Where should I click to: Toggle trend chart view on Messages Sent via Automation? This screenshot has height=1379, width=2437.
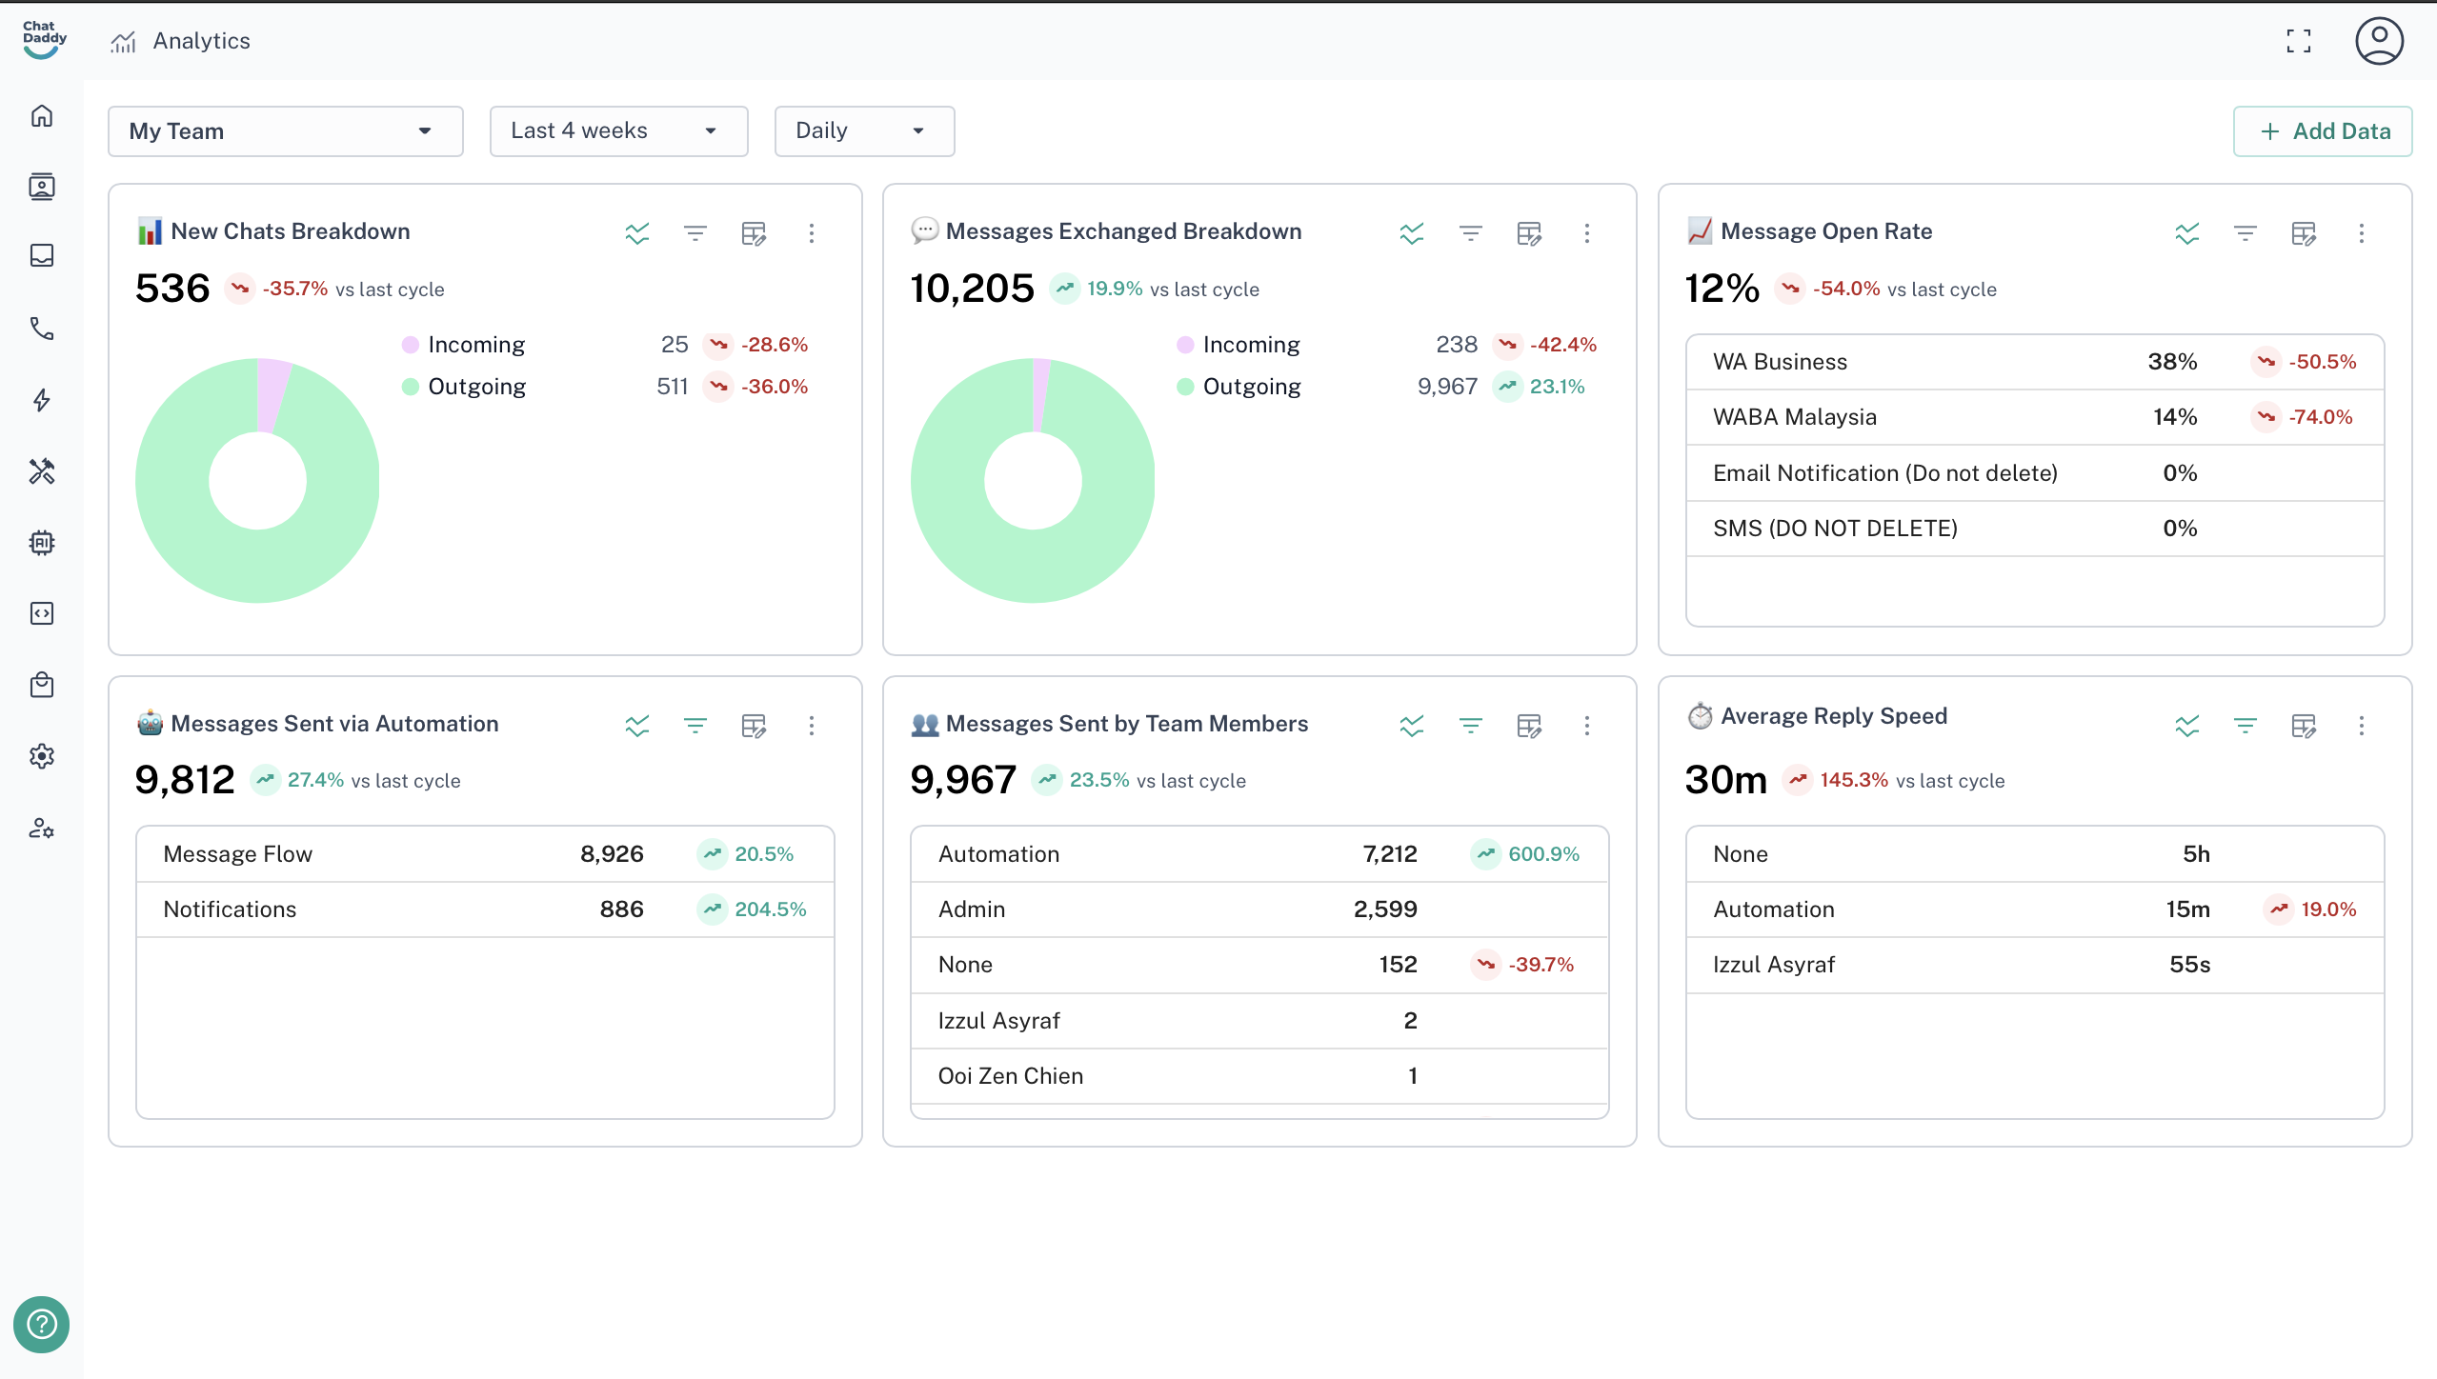pos(637,726)
